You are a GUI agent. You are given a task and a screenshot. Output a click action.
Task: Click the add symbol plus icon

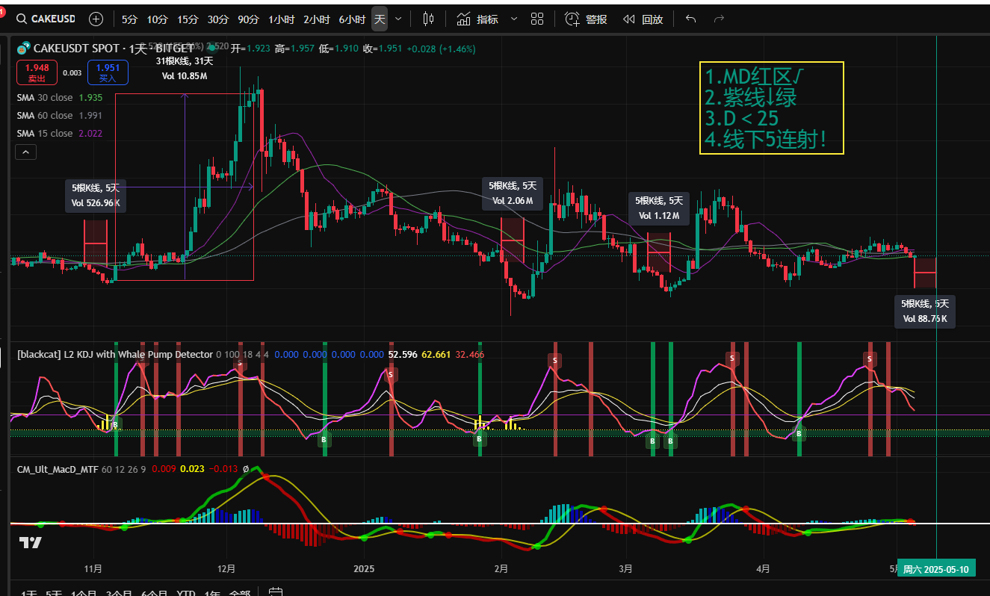point(96,19)
